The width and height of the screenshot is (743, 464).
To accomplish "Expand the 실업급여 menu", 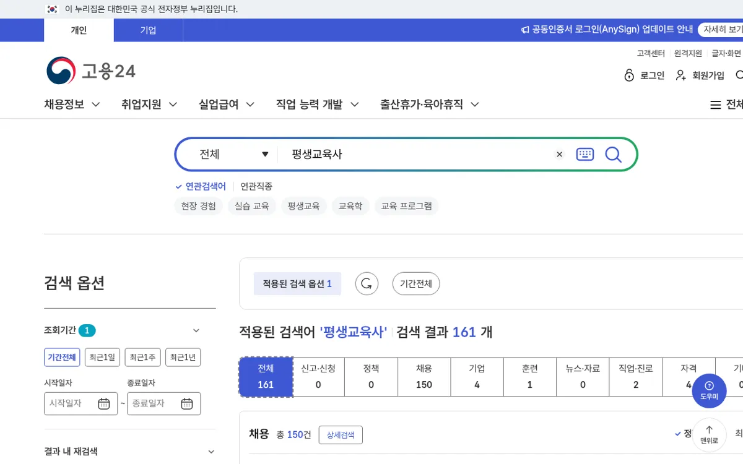I will [x=227, y=105].
